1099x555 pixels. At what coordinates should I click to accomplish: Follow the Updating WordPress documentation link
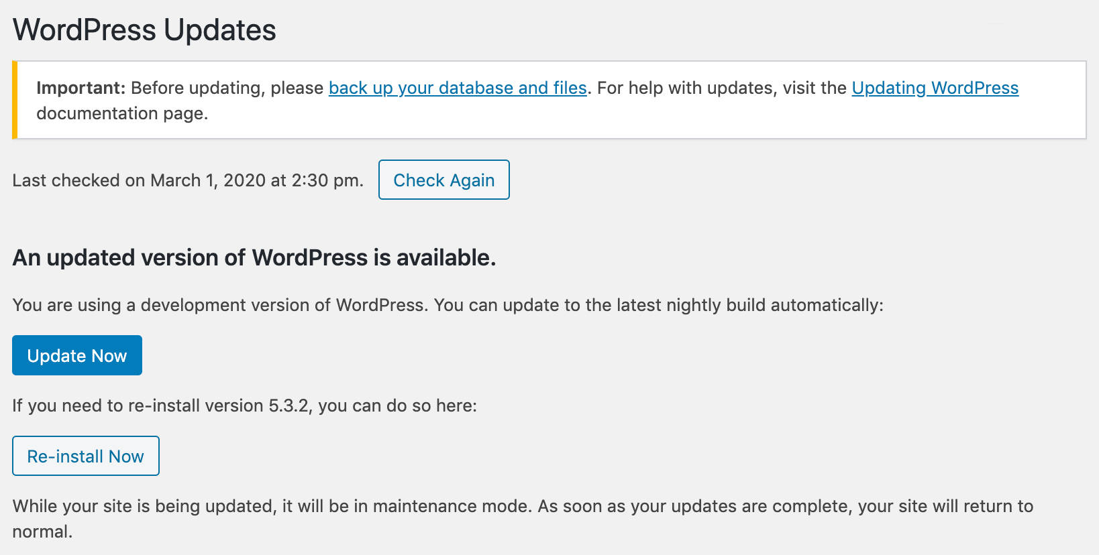click(935, 87)
